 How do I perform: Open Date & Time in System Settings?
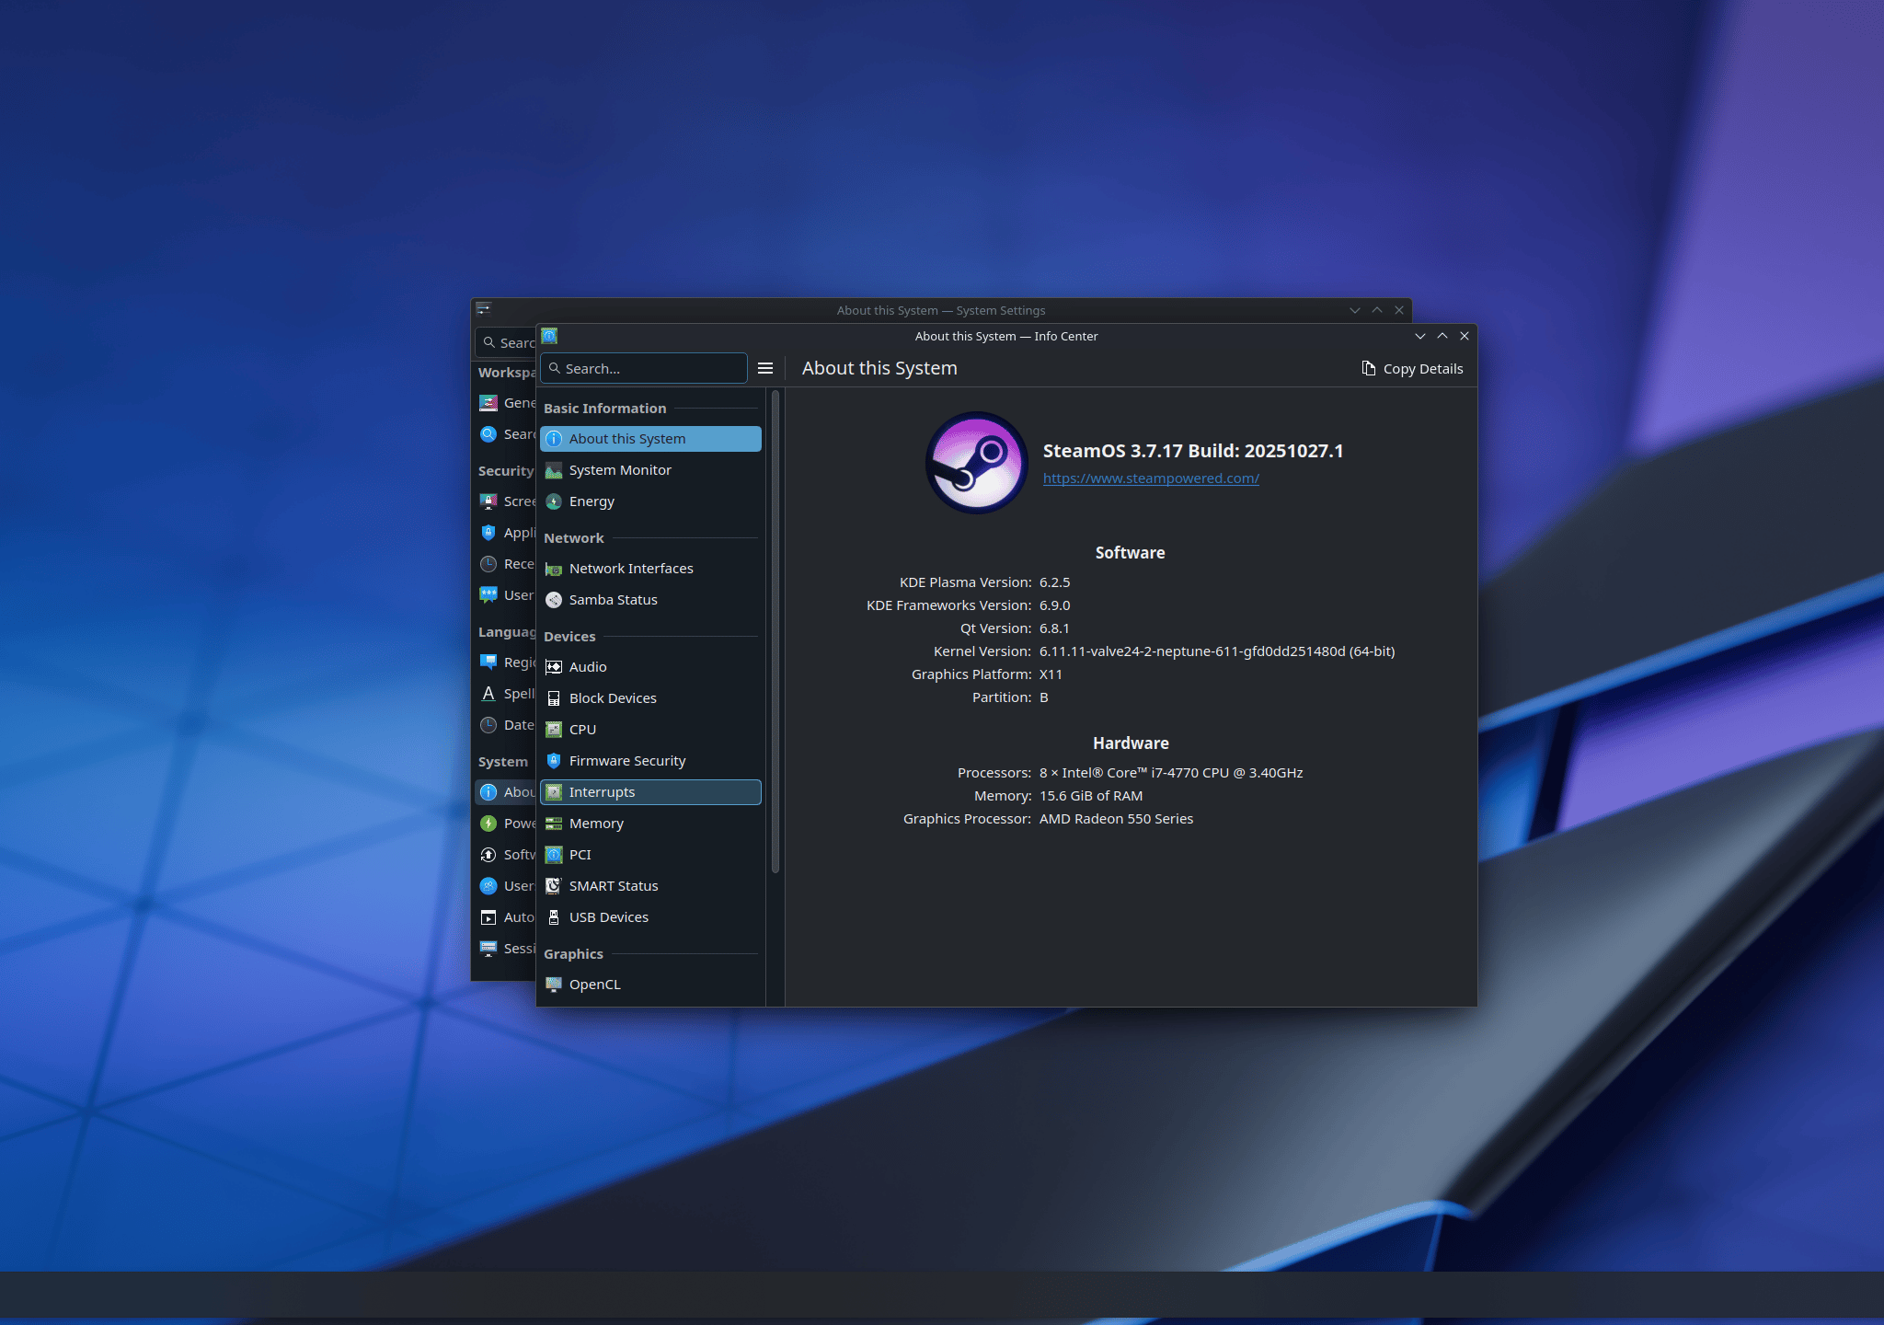point(506,725)
